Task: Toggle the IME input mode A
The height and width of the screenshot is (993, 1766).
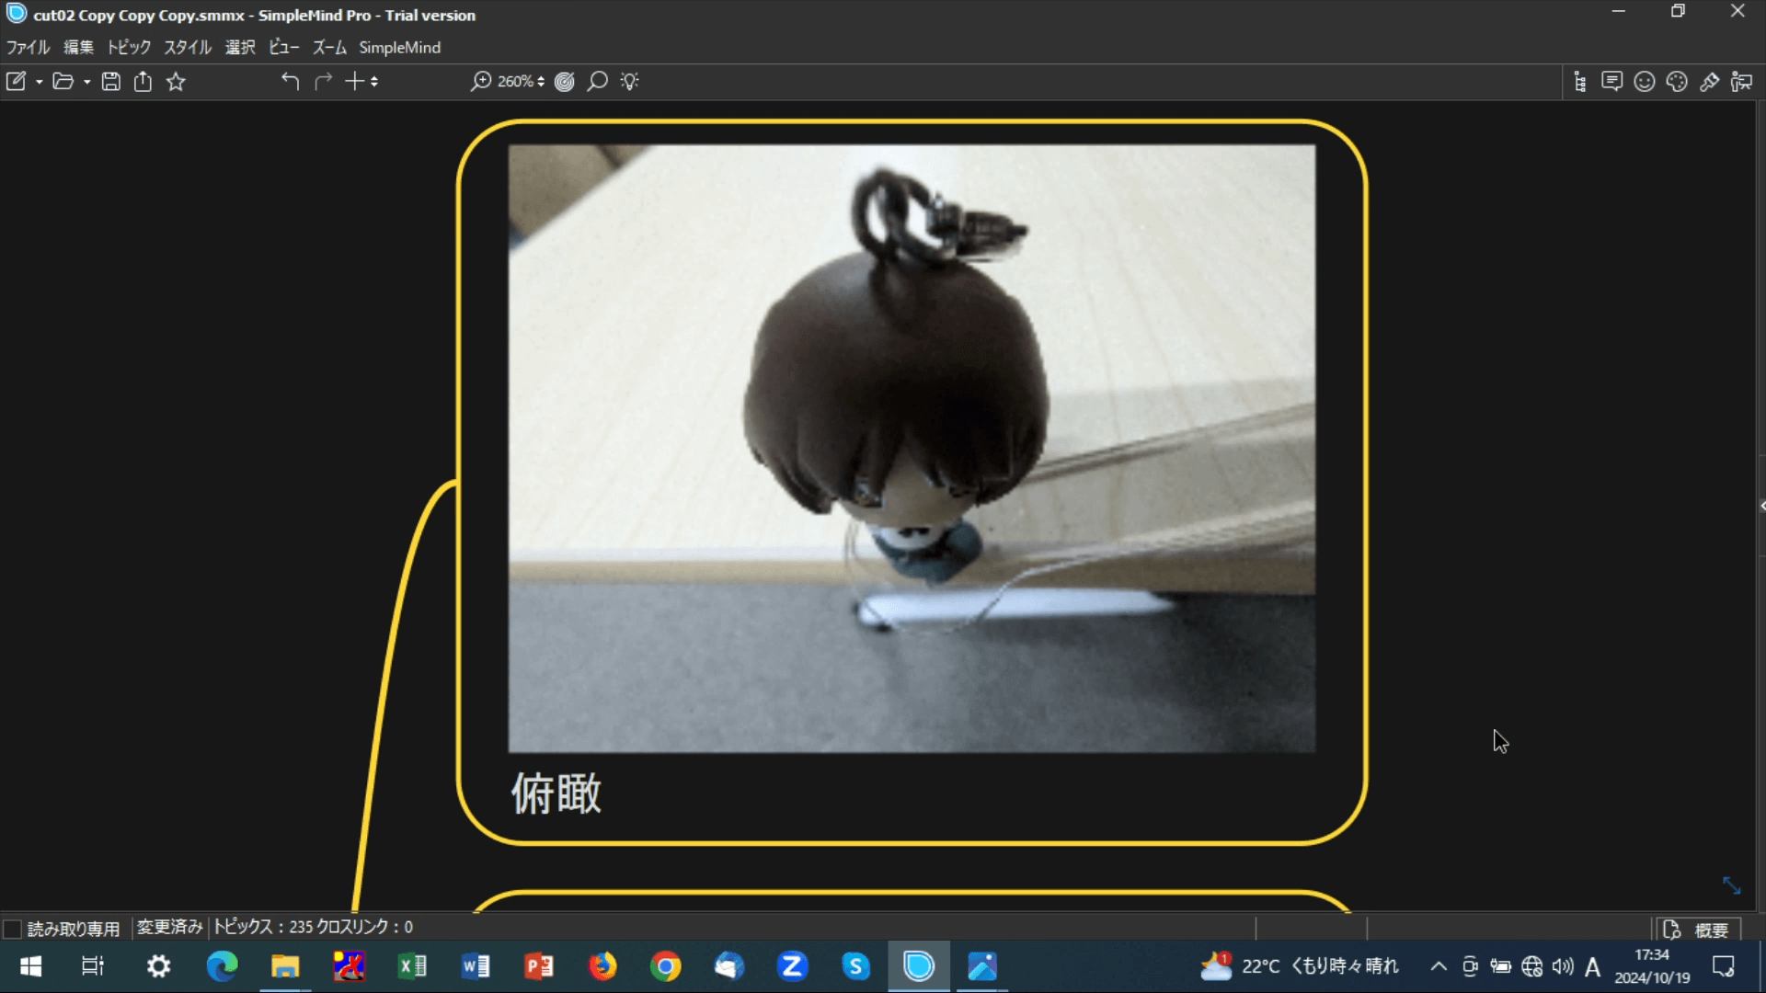Action: point(1593,966)
